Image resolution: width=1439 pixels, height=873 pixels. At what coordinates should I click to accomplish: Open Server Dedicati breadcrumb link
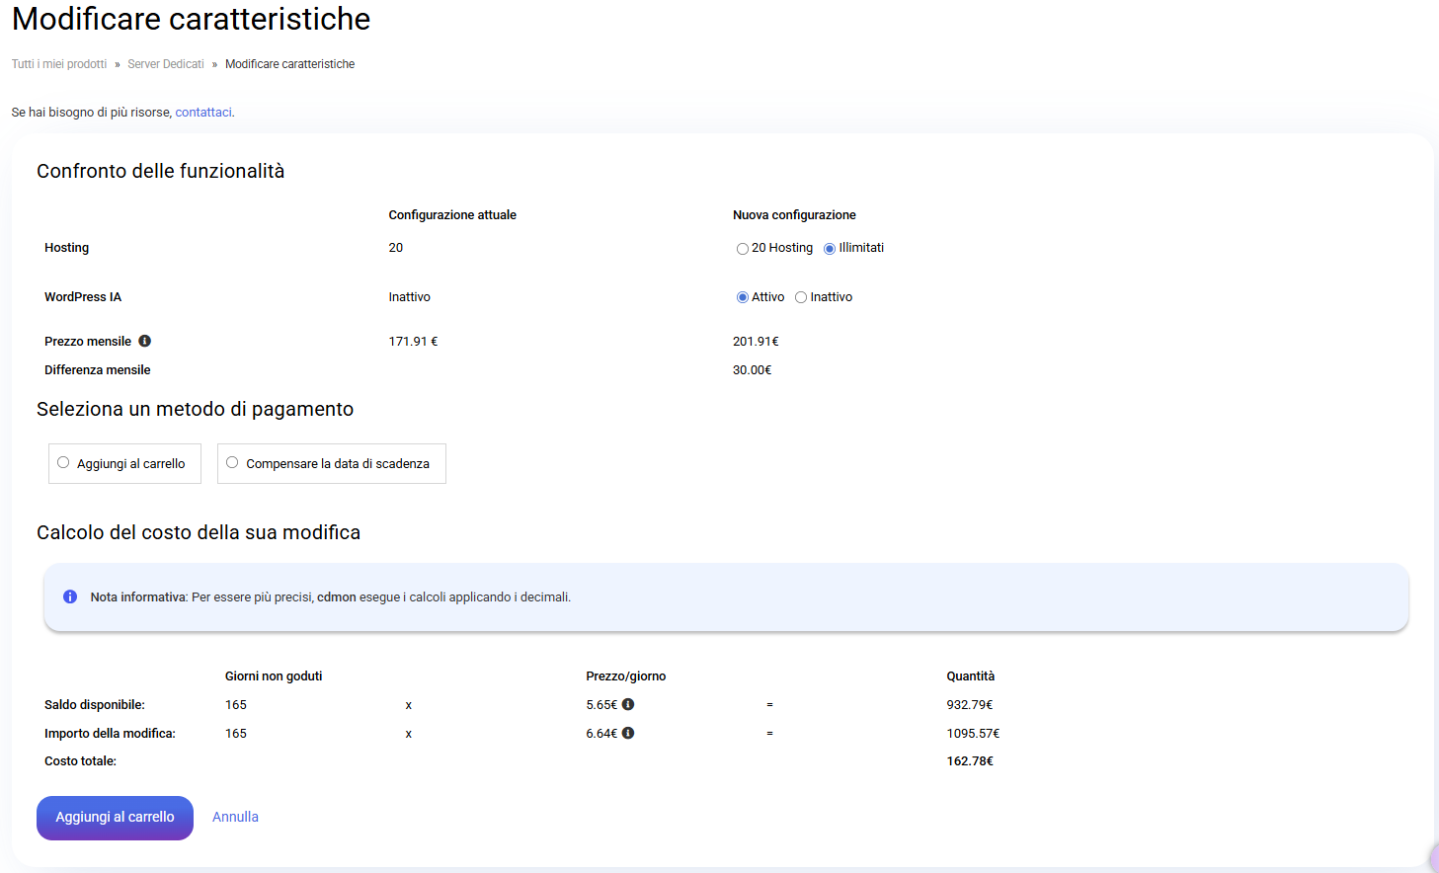pyautogui.click(x=166, y=64)
